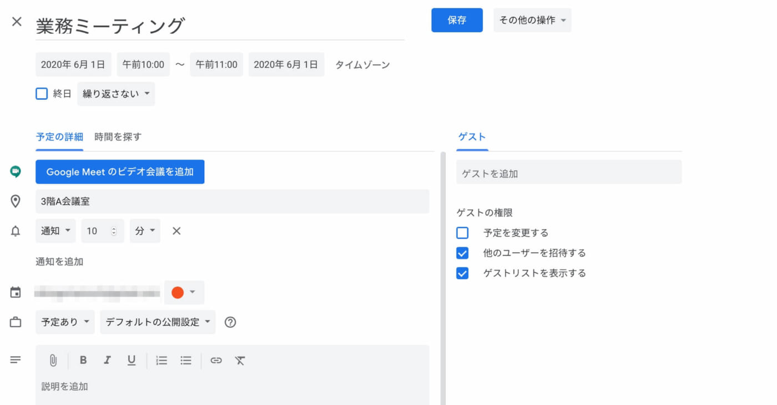Click 通知を追加 to add notification
The width and height of the screenshot is (777, 405).
click(x=59, y=262)
